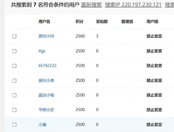Mark the checkbox for 华纳小新
Image resolution: width=174 pixels, height=132 pixels.
pyautogui.click(x=14, y=110)
